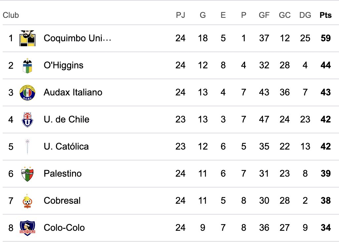Select the Audax Italiano badge icon
Viewport: 339px width, 242px height.
tap(27, 92)
